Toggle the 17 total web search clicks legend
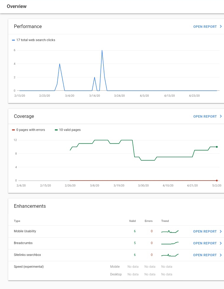Image resolution: width=224 pixels, height=289 pixels. [34, 40]
